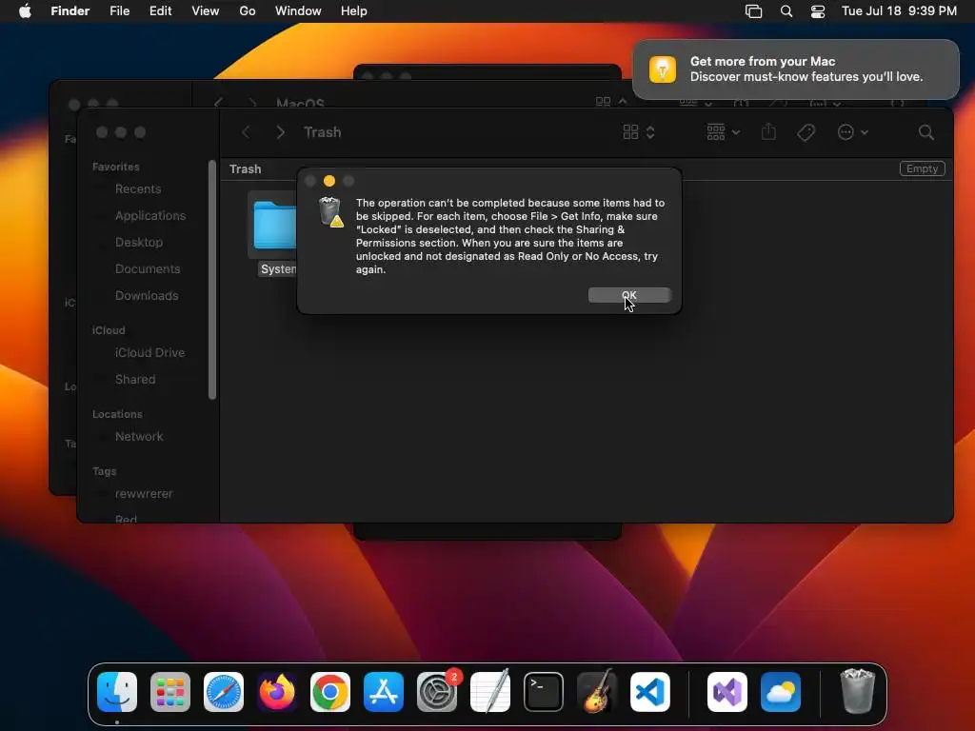The width and height of the screenshot is (975, 731).
Task: Minimize the error dialog with yellow button
Action: pos(329,181)
